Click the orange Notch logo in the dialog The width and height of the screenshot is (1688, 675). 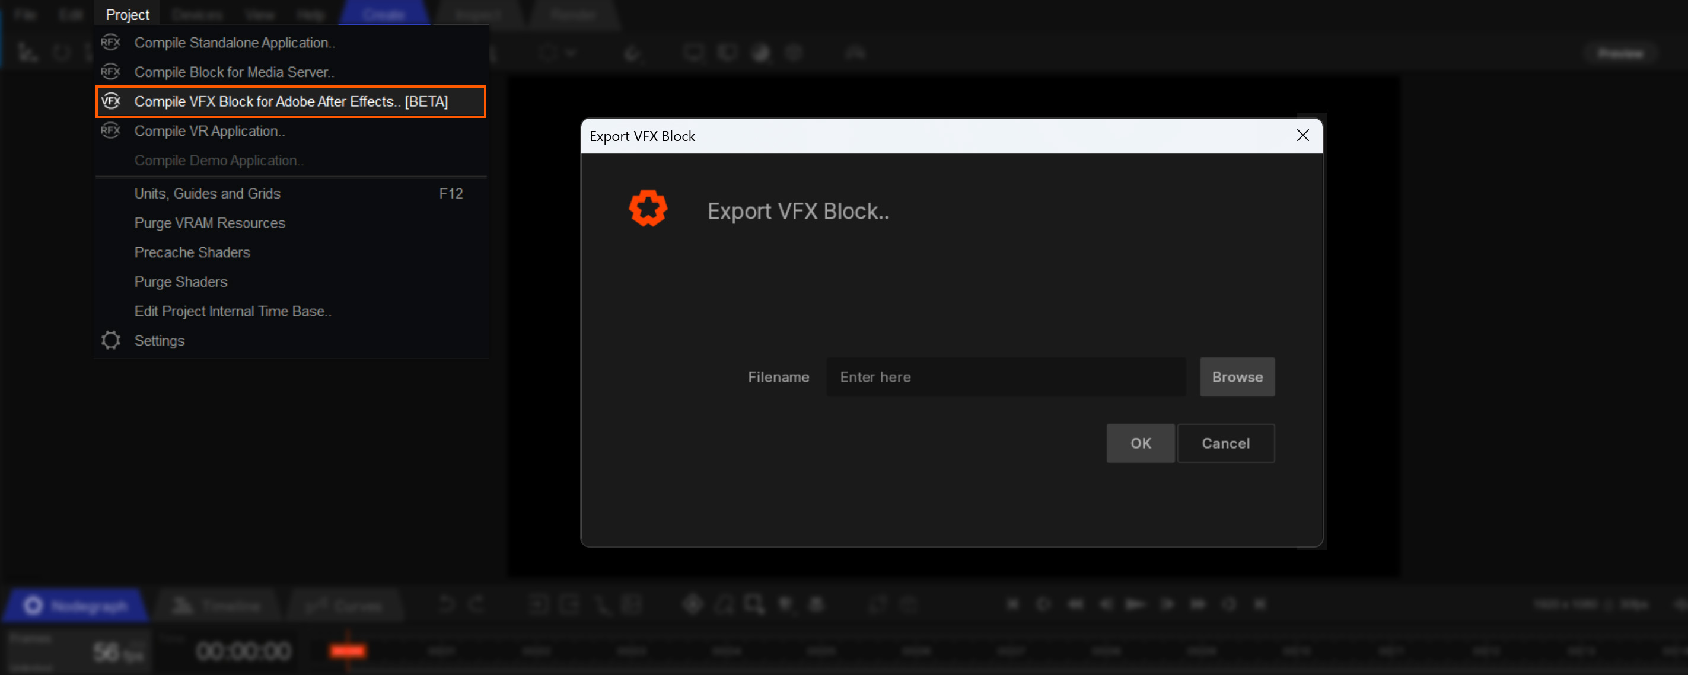pyautogui.click(x=648, y=208)
